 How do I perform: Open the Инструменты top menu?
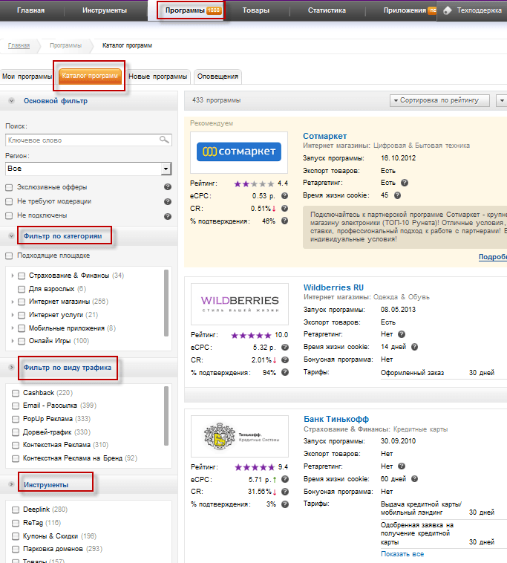click(x=105, y=10)
